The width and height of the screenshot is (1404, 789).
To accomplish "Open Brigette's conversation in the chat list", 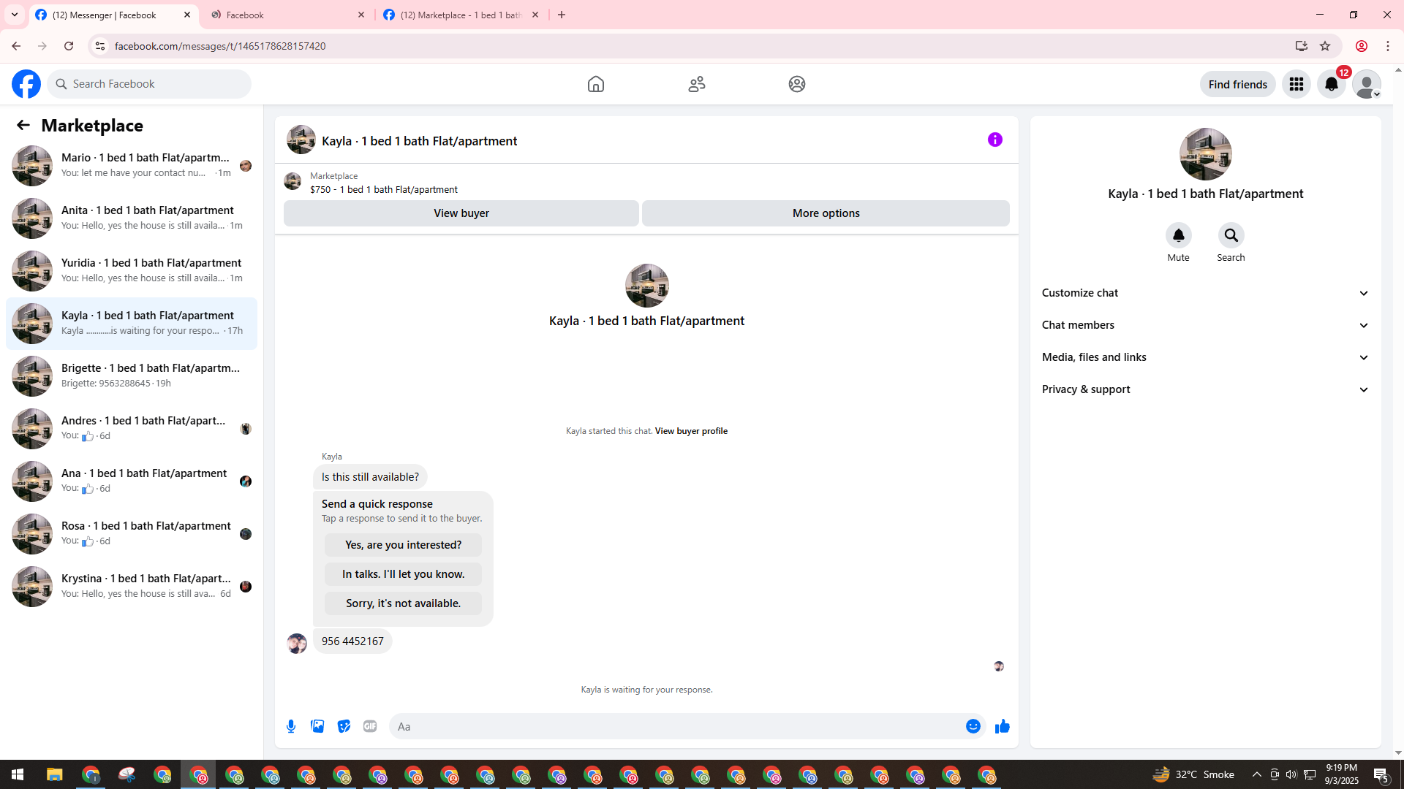I will click(132, 376).
